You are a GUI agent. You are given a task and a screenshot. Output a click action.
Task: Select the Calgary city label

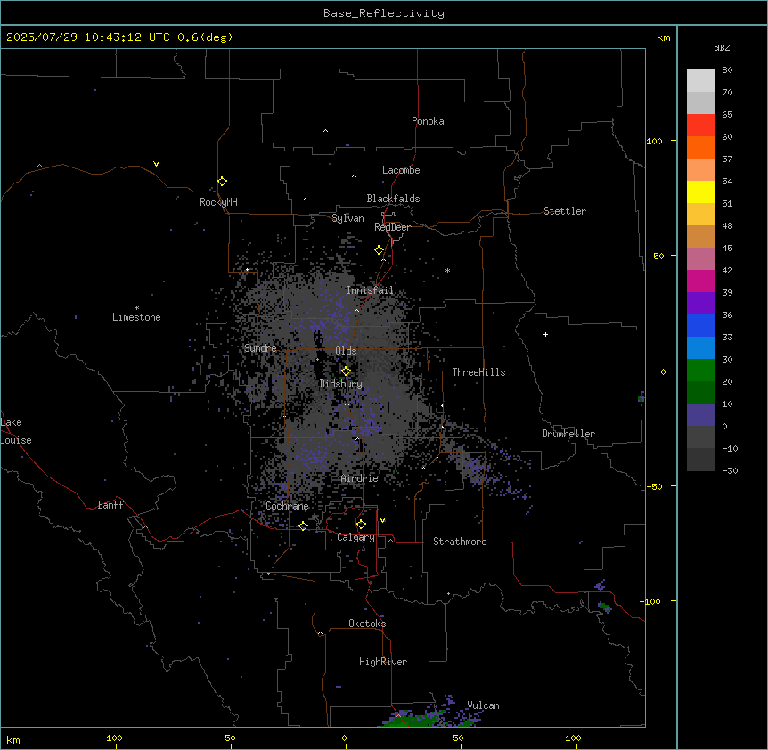click(355, 537)
